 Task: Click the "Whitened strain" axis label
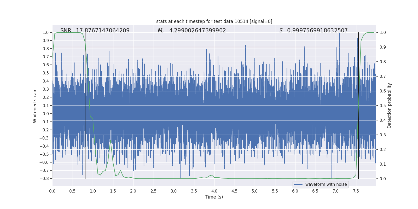(35, 106)
